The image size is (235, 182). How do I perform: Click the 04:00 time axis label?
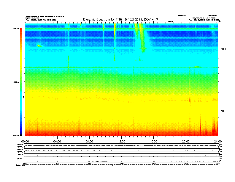click(x=57, y=142)
